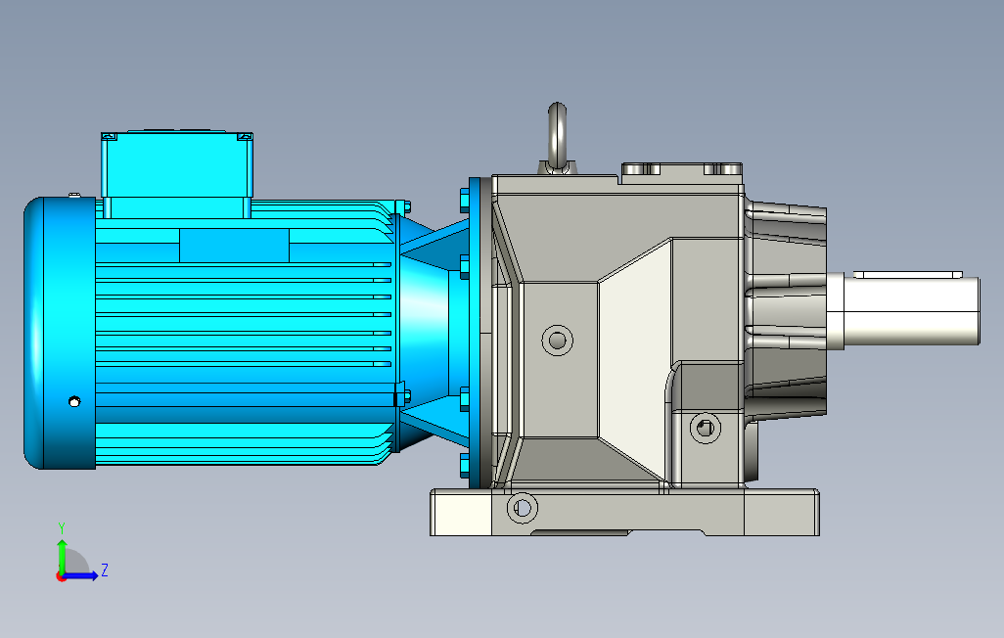Select the gearbox top cover plate
Viewport: 1004px width, 638px height.
(682, 173)
